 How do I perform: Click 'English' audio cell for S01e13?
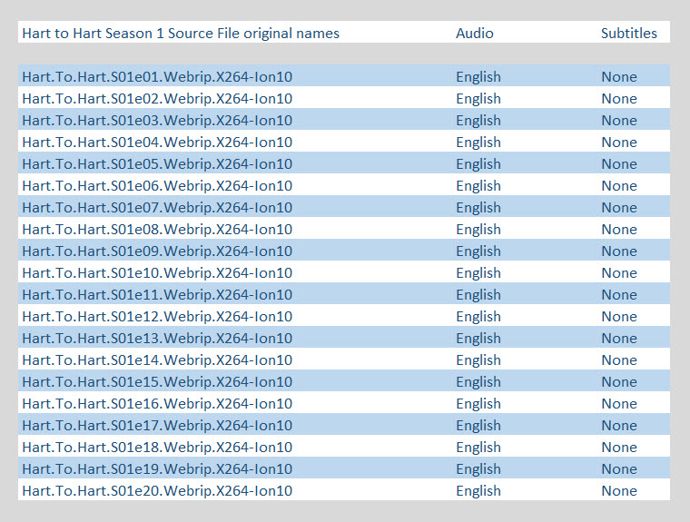[478, 338]
